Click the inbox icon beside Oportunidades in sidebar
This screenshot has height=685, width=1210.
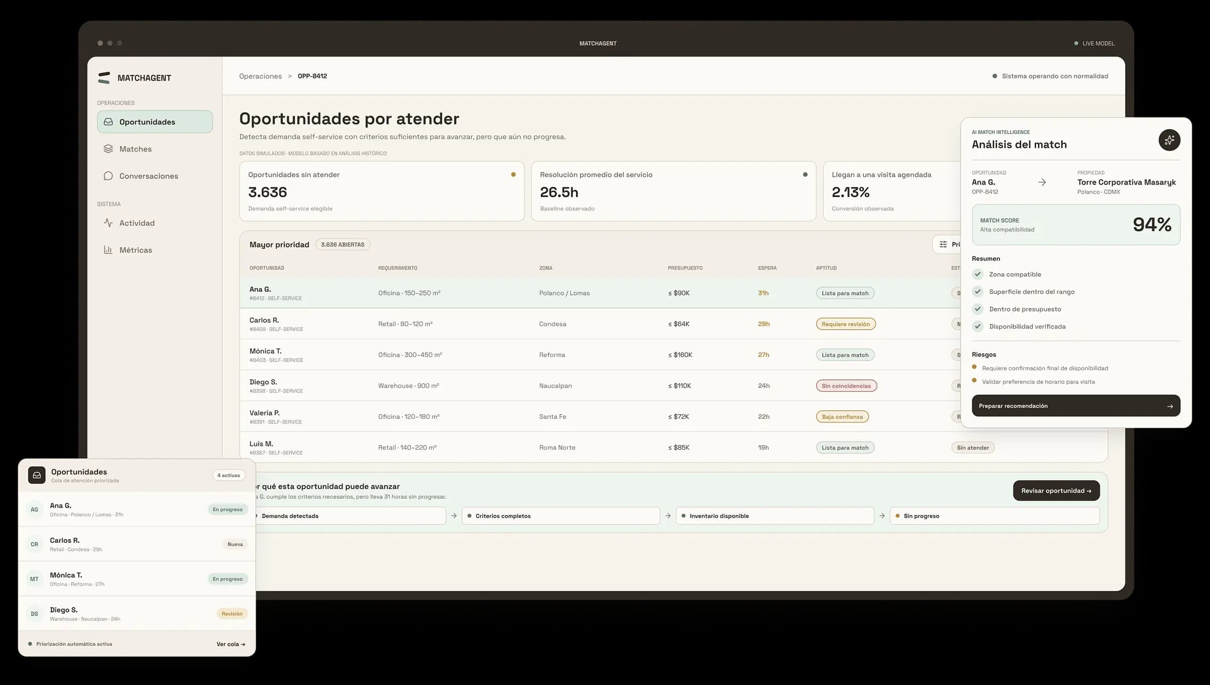coord(108,122)
